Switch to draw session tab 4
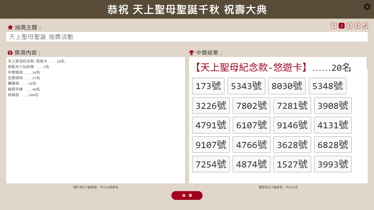Screen dimensions: 374x210 [x=357, y=25]
